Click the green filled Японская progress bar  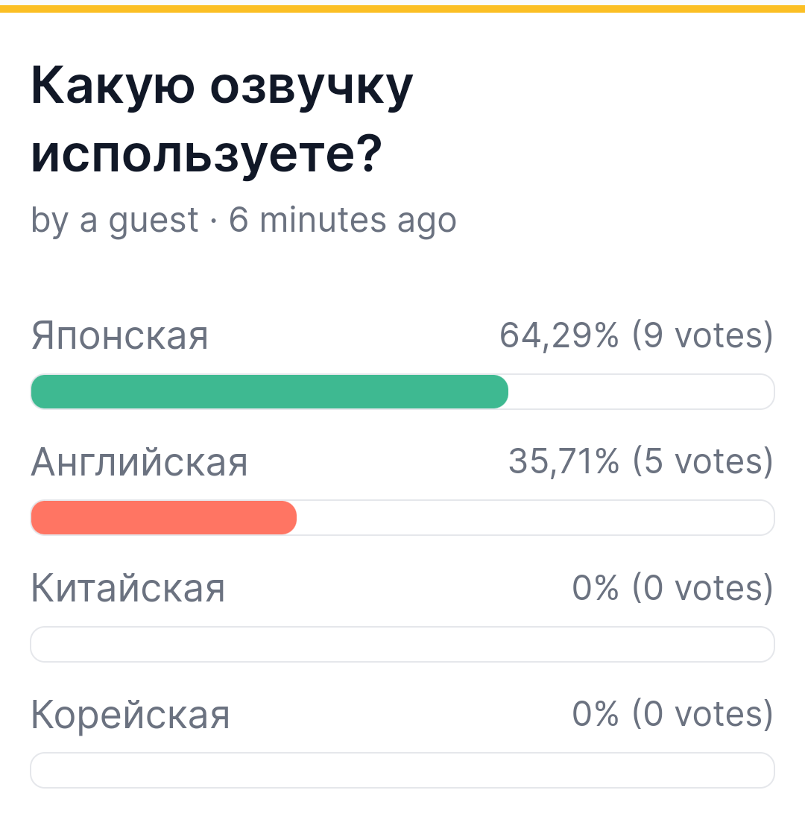coord(269,392)
